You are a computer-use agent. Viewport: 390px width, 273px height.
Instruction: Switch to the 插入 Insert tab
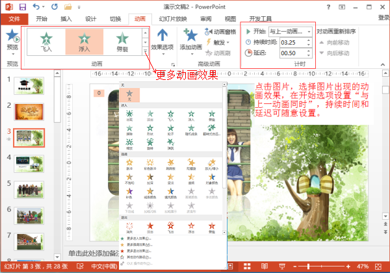pyautogui.click(x=66, y=19)
